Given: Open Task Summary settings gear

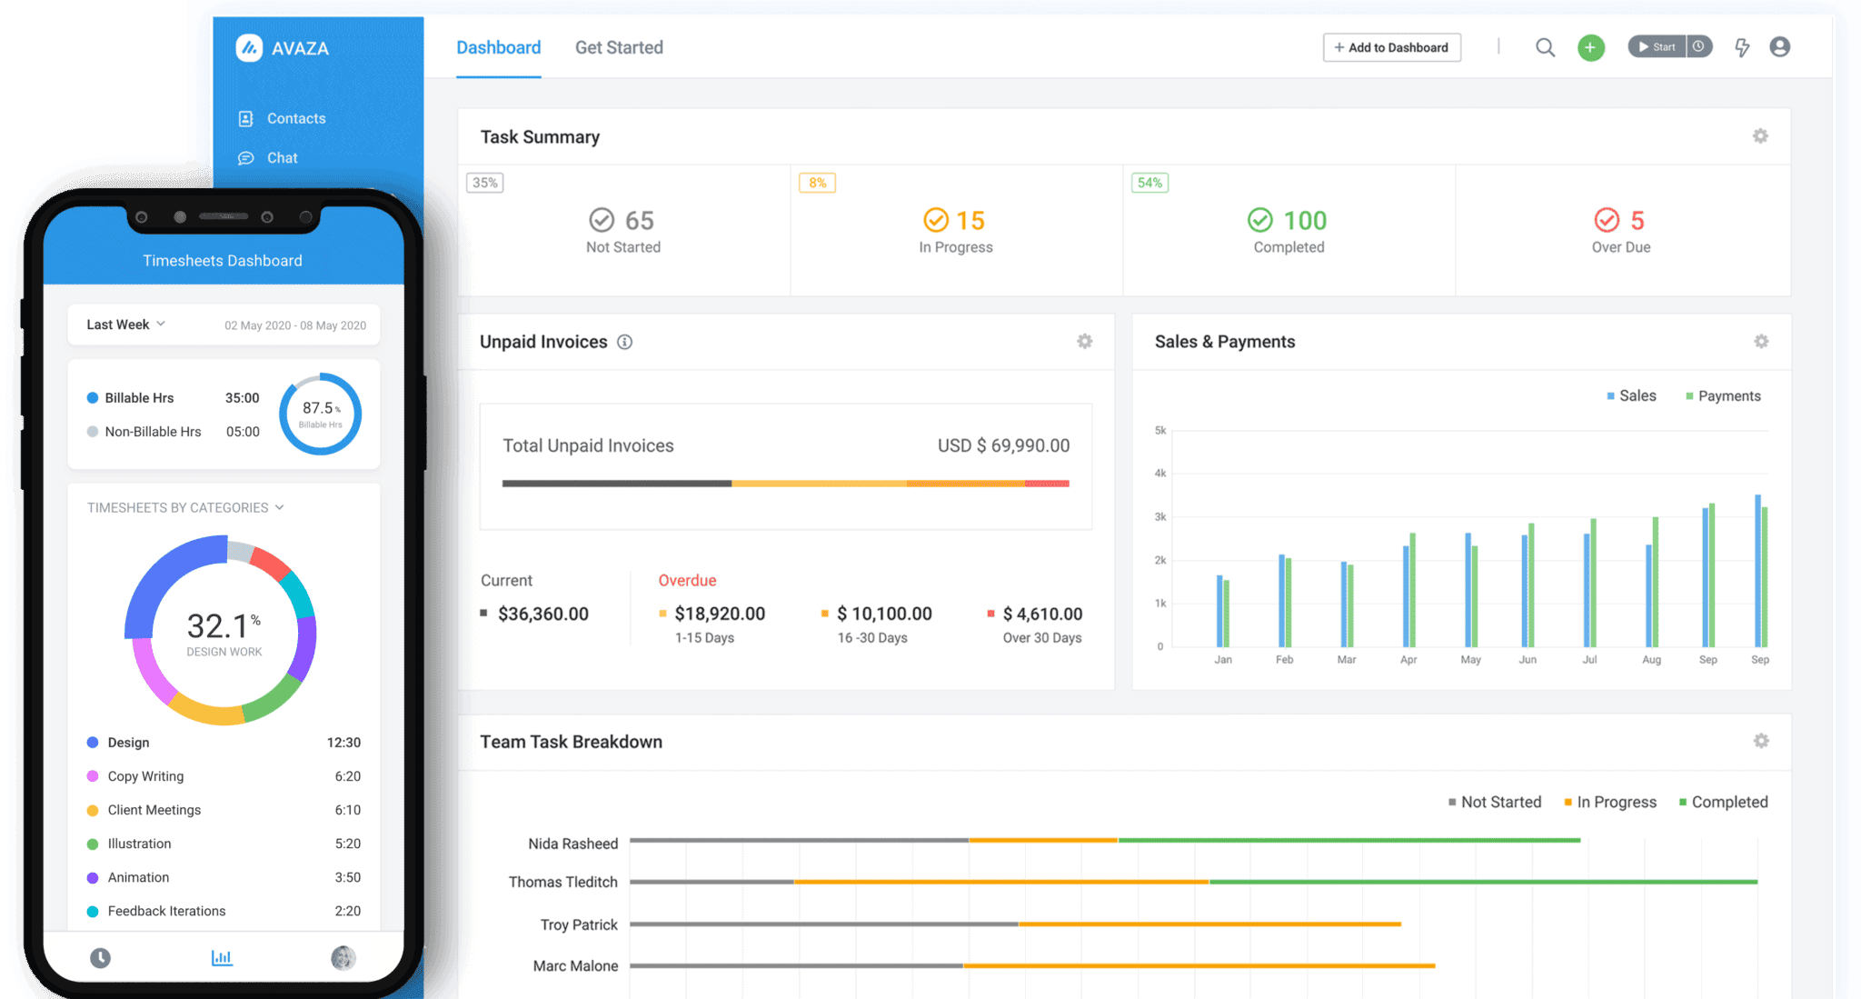Looking at the screenshot, I should (1760, 135).
